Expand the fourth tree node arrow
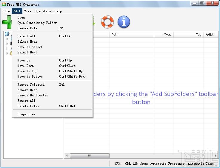Image resolution: width=220 pixels, height=168 pixels. point(7,53)
